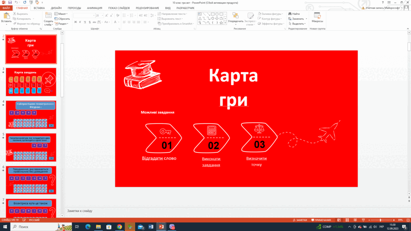Decrease the font size

coord(111,15)
